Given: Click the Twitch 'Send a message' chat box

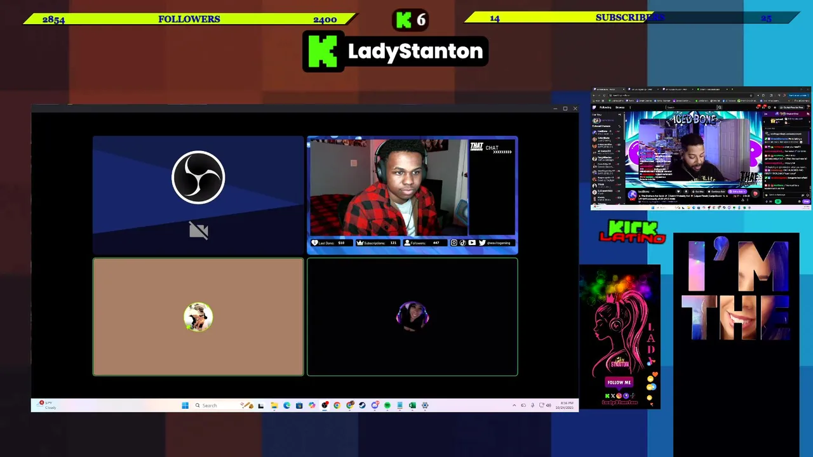Looking at the screenshot, I should click(x=786, y=195).
